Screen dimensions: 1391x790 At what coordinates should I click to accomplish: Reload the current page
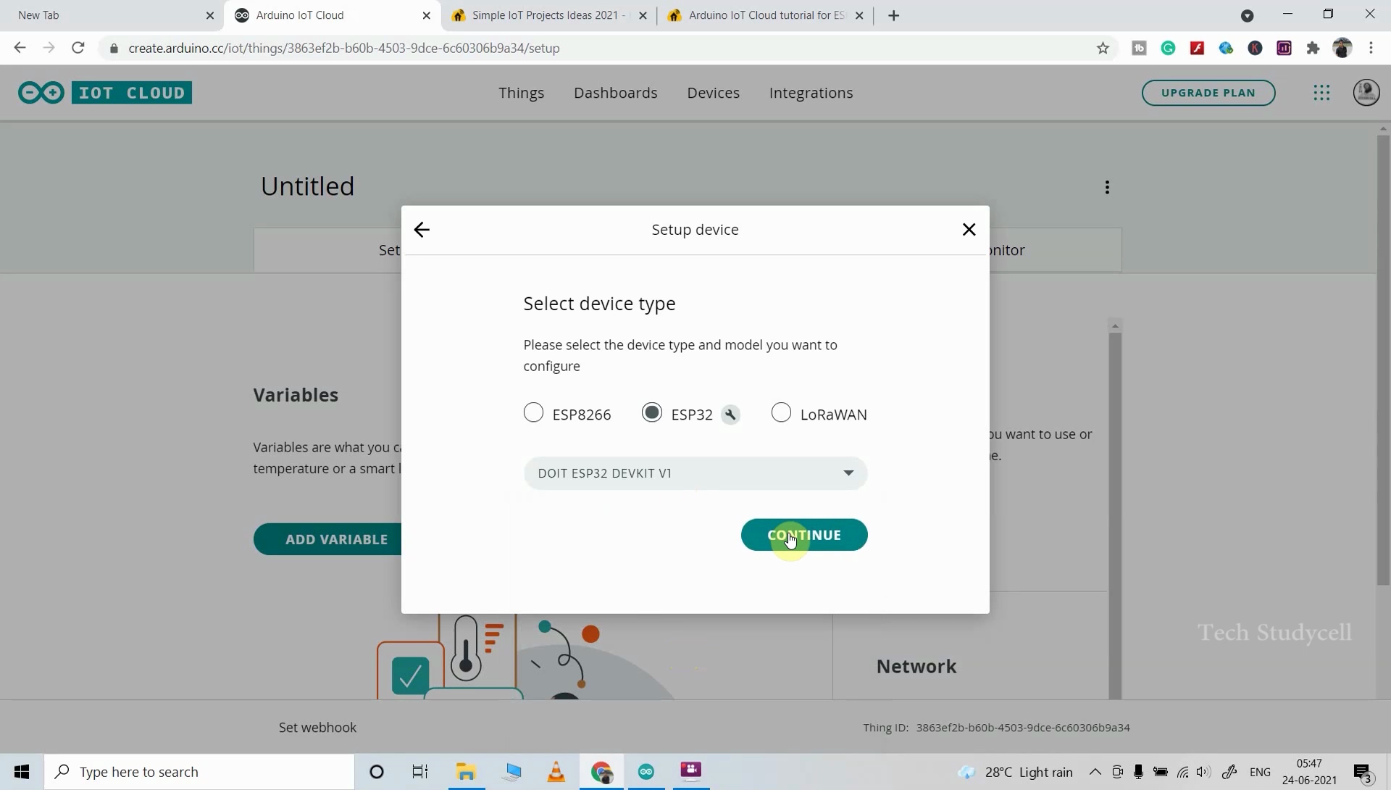point(78,48)
